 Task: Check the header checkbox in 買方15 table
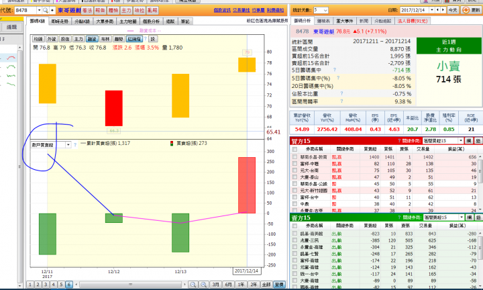[x=294, y=149]
